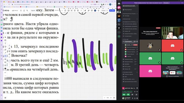The width and height of the screenshot is (184, 103).
Task: Open the frames panel icon at Miro bottom left
Action: pos(5,98)
